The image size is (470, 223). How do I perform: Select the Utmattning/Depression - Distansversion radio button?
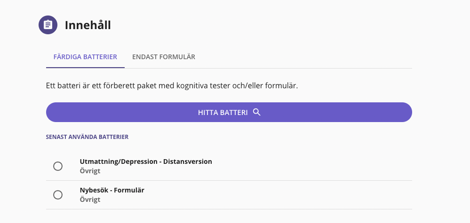pos(58,166)
